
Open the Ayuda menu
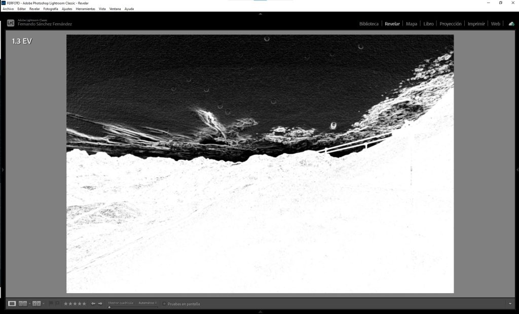[x=129, y=9]
